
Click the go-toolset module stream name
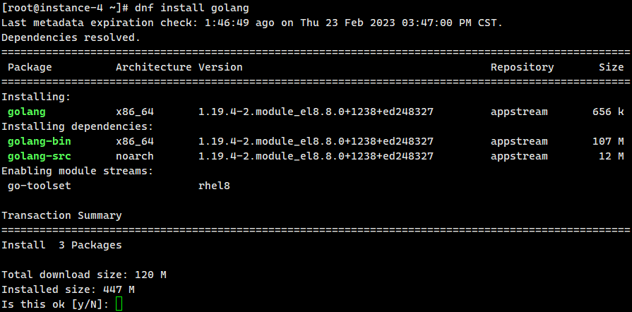coord(40,186)
